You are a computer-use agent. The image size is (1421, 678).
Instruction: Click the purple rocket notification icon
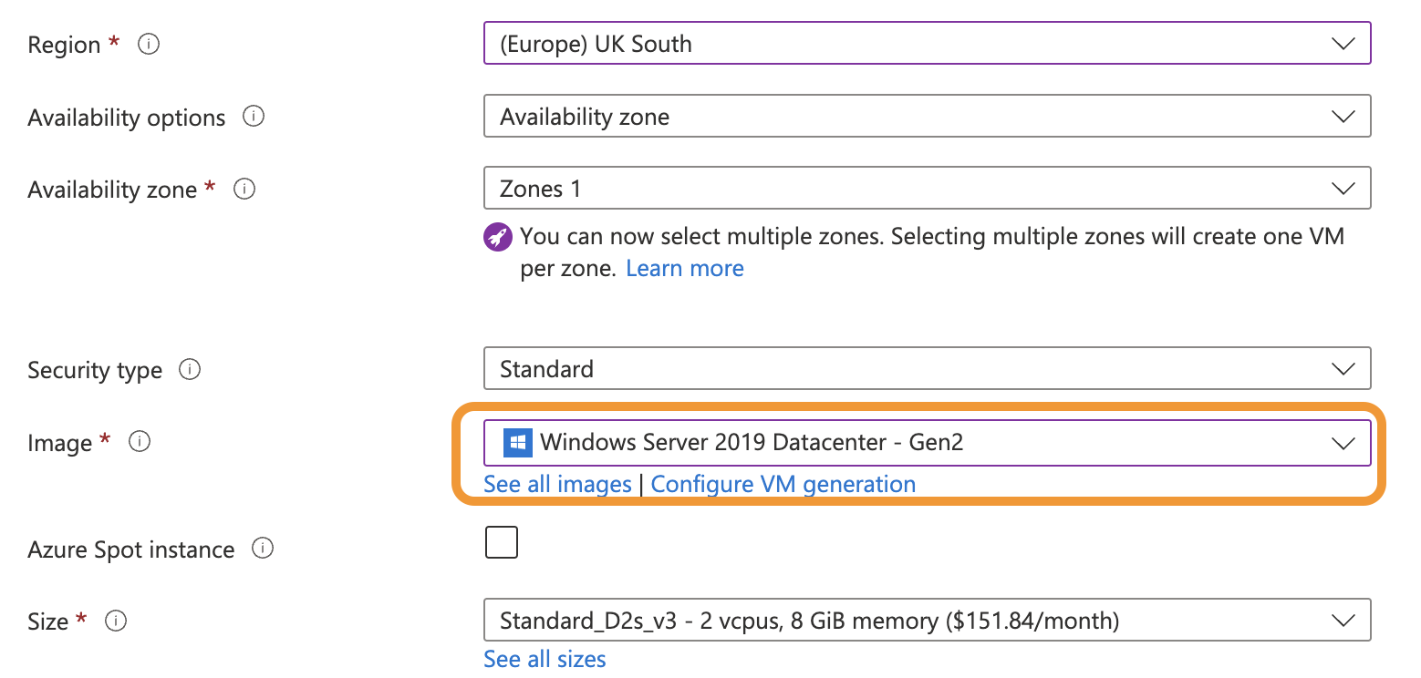[x=498, y=237]
